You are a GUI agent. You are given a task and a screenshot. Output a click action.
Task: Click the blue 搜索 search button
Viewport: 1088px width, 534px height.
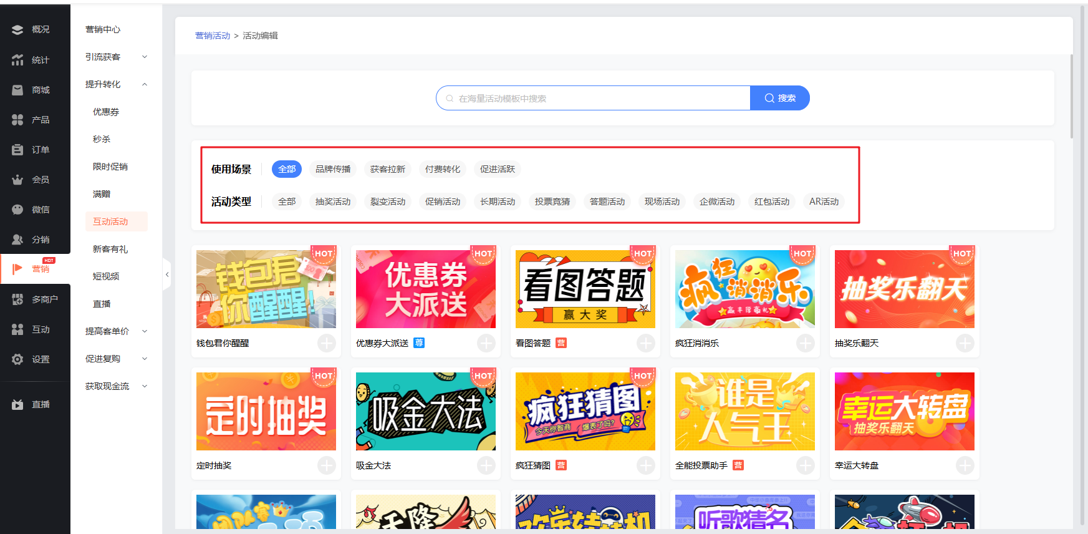click(780, 98)
